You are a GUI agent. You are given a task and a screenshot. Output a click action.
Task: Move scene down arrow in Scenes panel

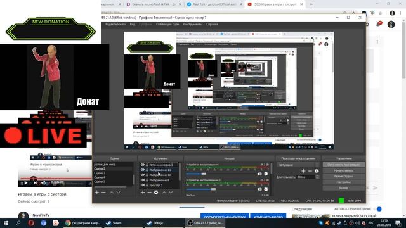[118, 193]
